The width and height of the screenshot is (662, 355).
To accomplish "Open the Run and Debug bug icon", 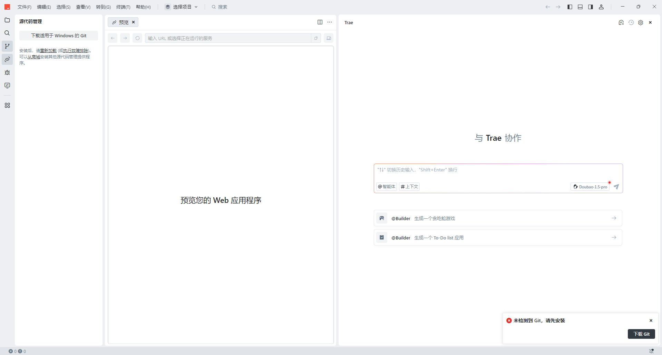I will [7, 72].
